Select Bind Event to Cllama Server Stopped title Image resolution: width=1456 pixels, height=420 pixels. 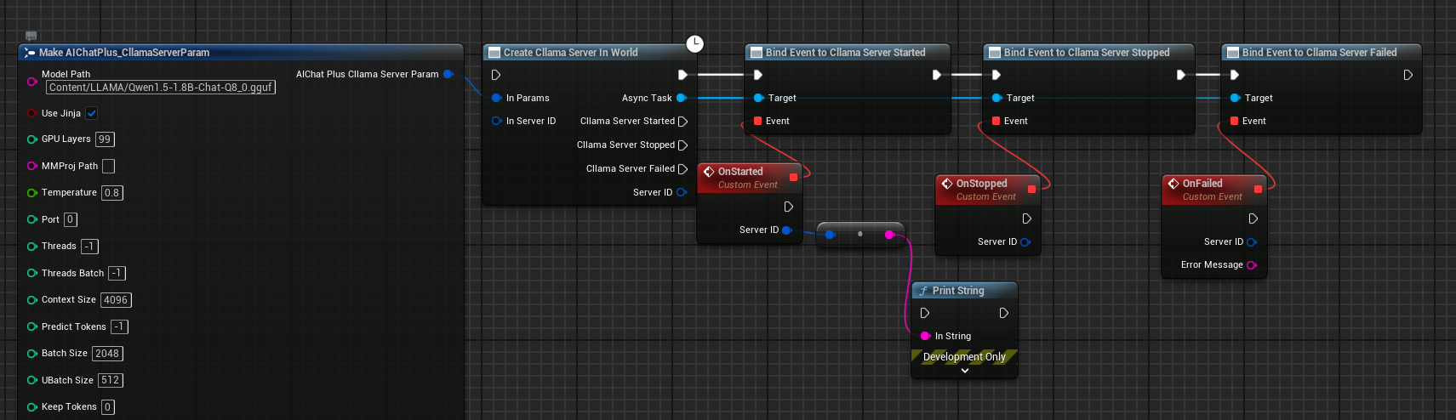(1087, 53)
